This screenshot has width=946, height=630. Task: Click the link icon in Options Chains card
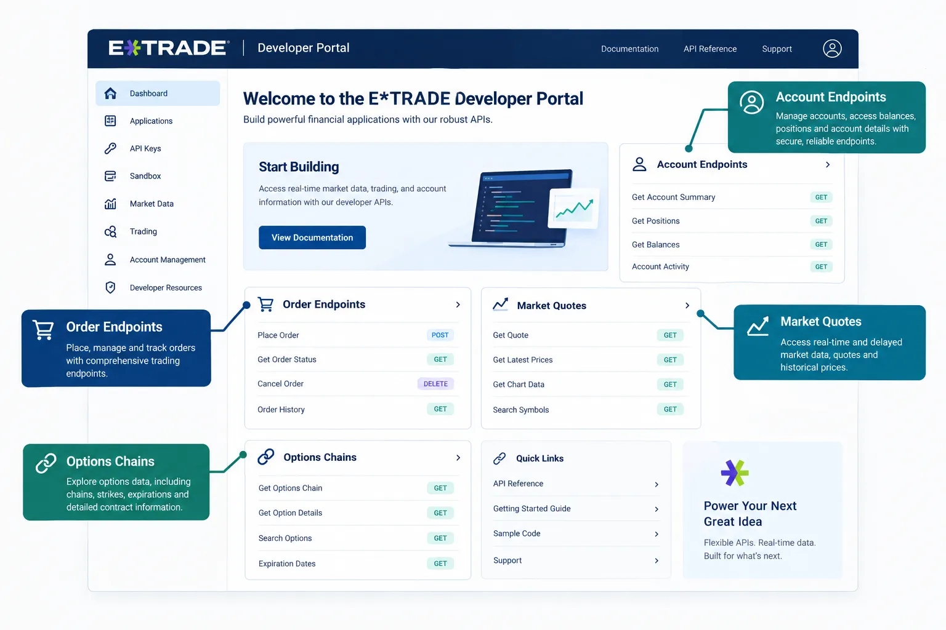(x=266, y=457)
